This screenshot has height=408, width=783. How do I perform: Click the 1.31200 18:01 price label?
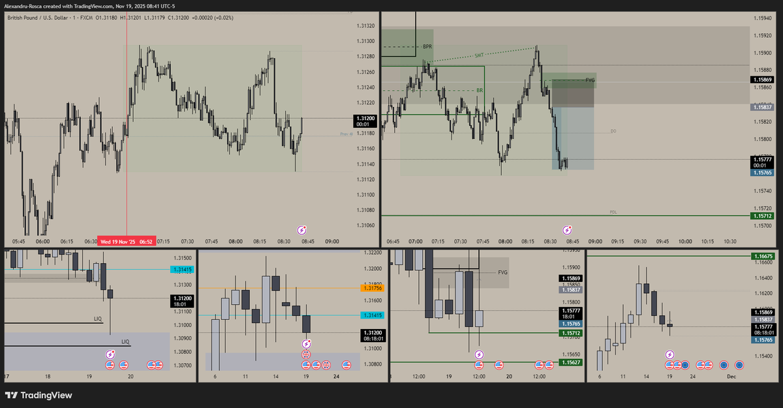tap(183, 301)
